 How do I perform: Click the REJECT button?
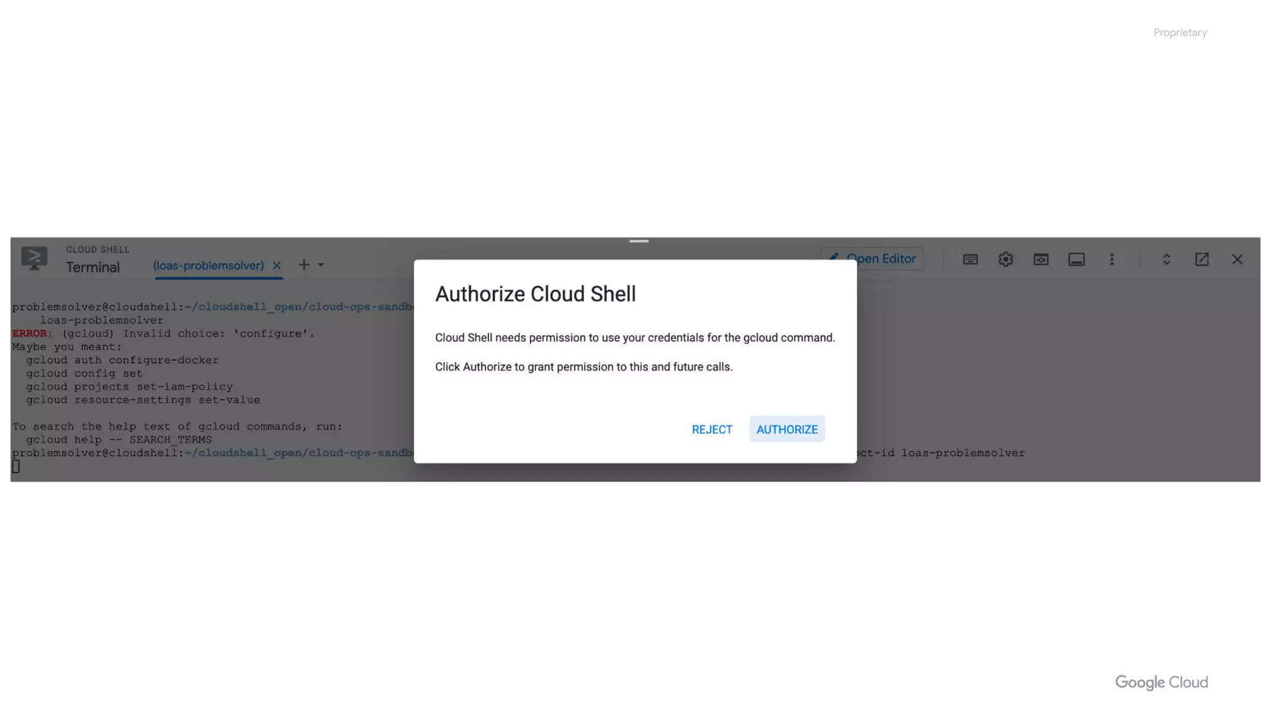712,429
